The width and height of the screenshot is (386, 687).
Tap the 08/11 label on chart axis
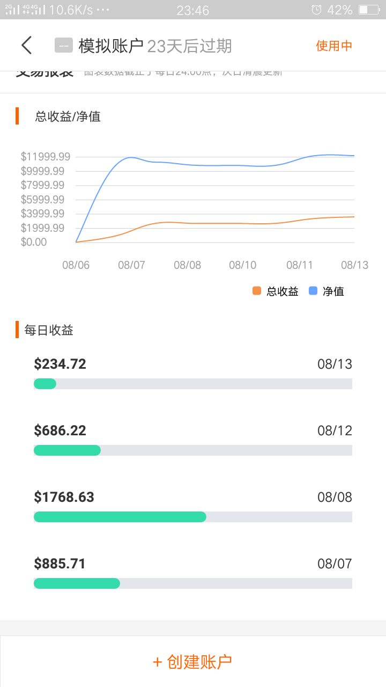(300, 265)
